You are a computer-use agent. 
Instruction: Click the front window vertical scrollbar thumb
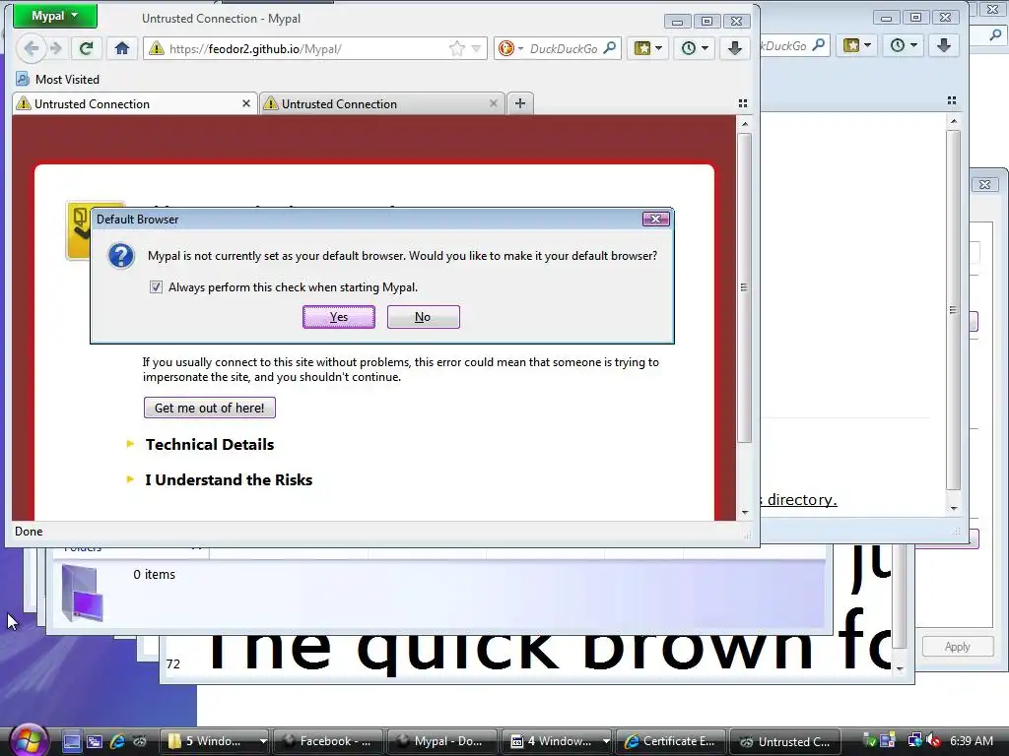pos(745,287)
